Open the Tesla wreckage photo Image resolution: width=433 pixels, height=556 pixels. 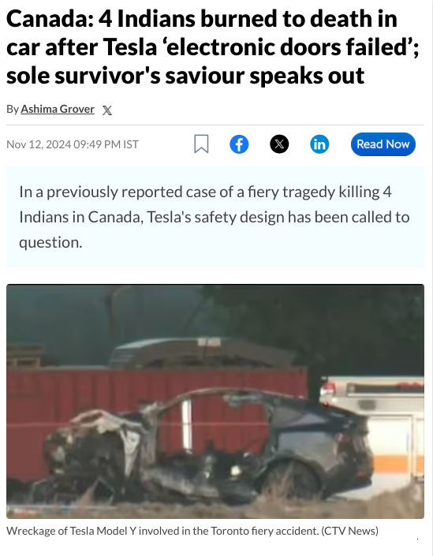215,401
